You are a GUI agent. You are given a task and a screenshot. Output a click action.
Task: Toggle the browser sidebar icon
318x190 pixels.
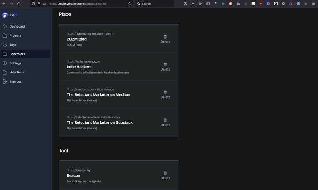pos(208,4)
